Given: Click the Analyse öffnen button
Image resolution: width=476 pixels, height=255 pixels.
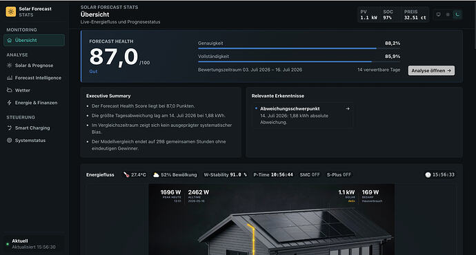Looking at the screenshot, I should [431, 71].
